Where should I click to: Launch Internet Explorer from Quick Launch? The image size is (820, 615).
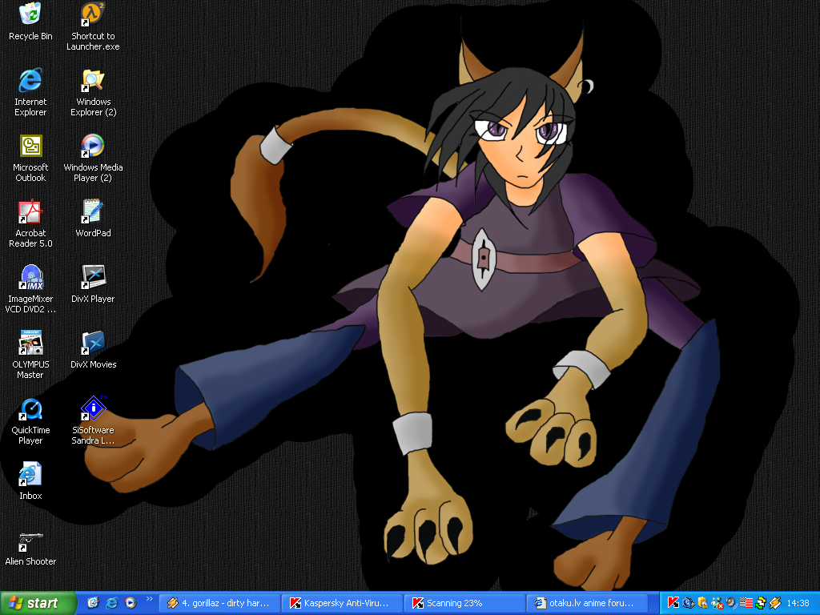[112, 603]
